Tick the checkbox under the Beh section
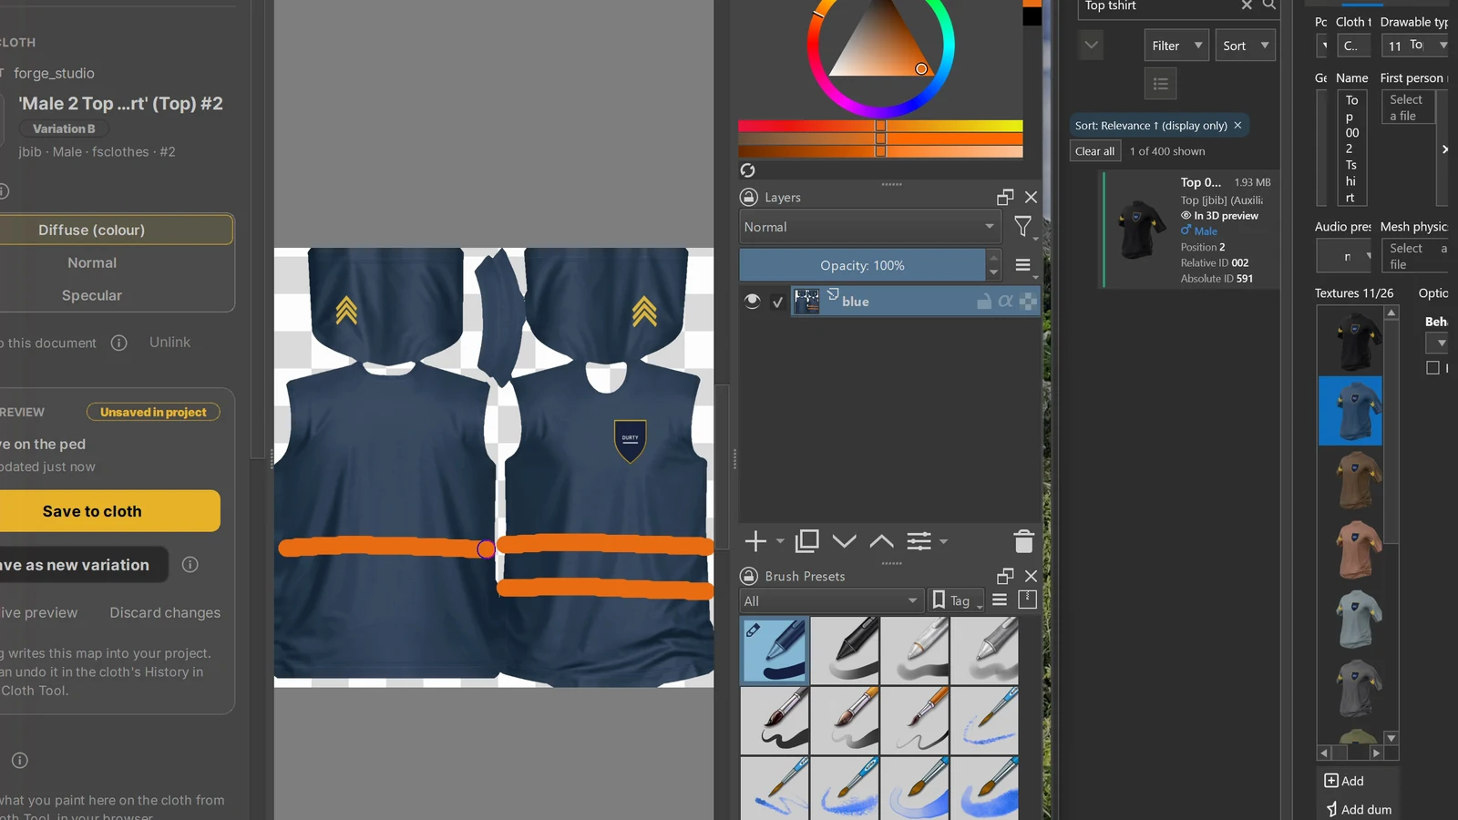The height and width of the screenshot is (820, 1458). [x=1432, y=367]
